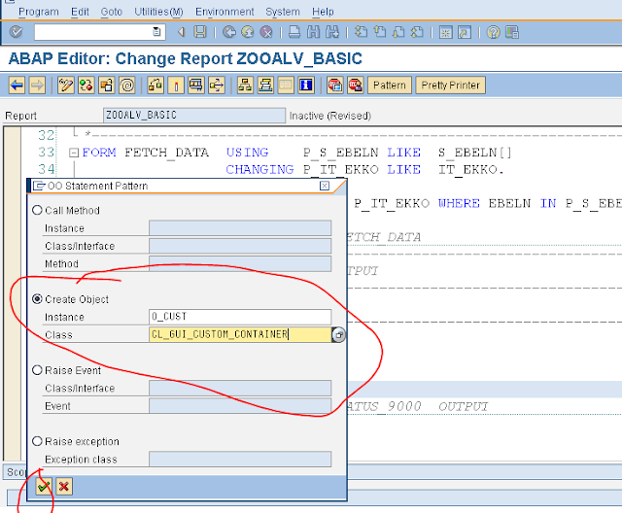Click the Print icon
Image resolution: width=622 pixels, height=513 pixels.
click(x=294, y=32)
